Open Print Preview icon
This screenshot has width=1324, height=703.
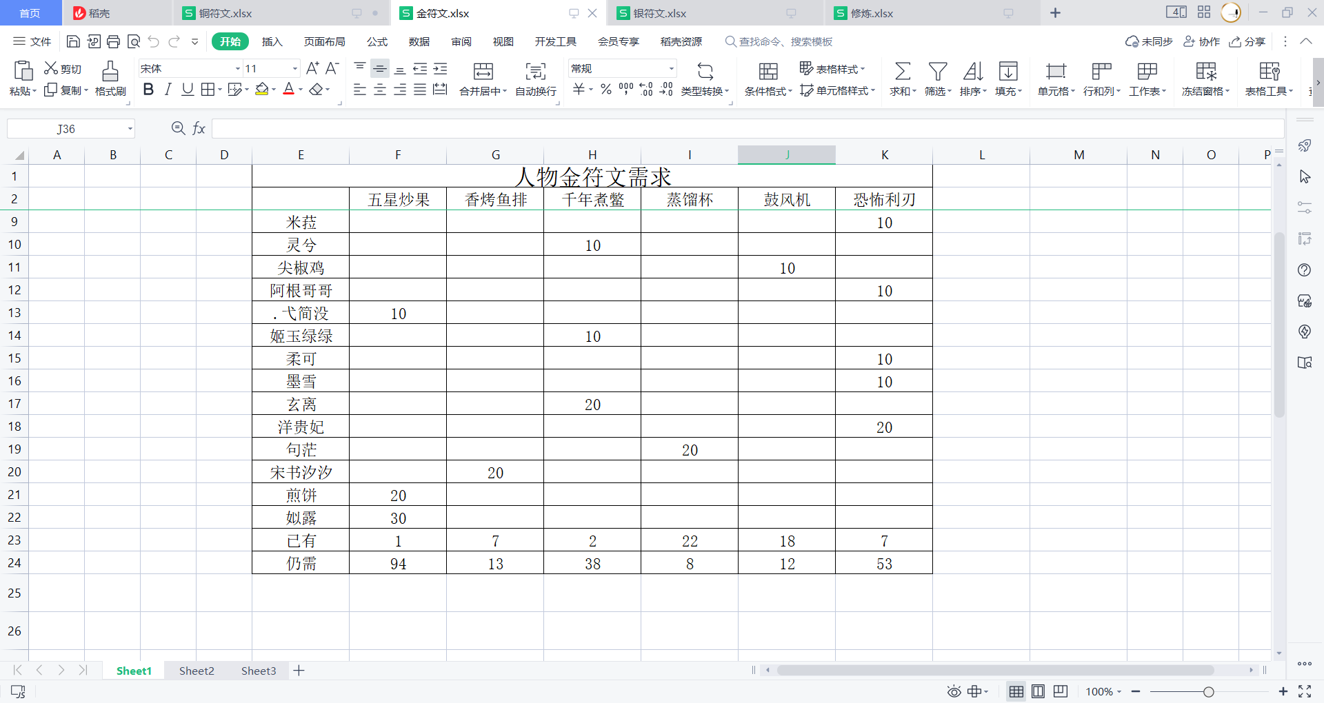134,41
